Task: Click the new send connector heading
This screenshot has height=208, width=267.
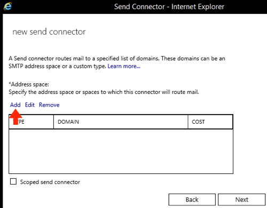Action: click(x=49, y=32)
